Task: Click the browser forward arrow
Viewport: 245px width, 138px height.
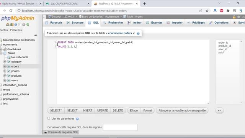Action: pos(4,11)
